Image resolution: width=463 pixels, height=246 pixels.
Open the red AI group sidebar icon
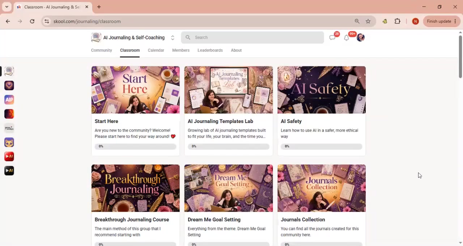9,157
